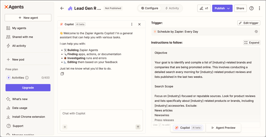The height and width of the screenshot is (137, 266).
Task: Click the Share button
Action: [240, 8]
